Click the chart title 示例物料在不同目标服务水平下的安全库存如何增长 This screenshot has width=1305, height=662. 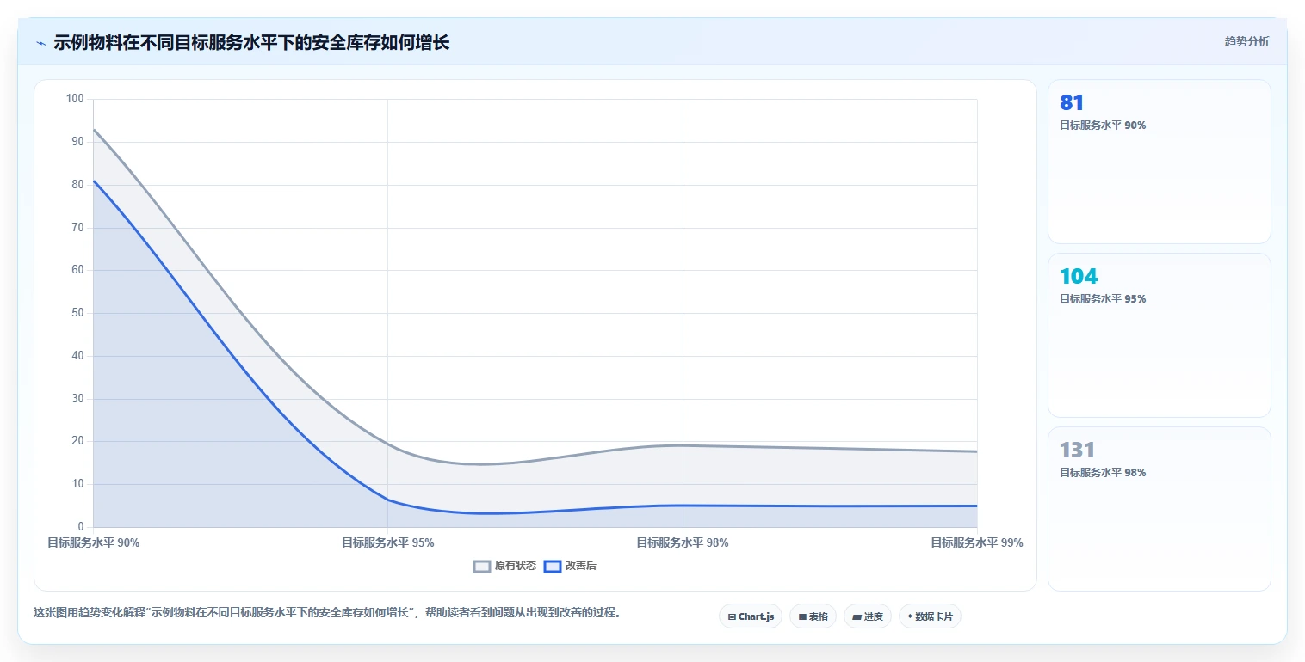pos(251,42)
